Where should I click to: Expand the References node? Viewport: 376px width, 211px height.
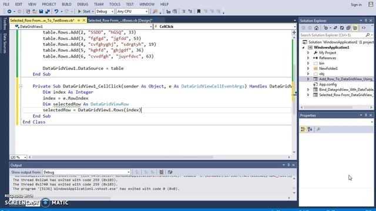coord(308,58)
